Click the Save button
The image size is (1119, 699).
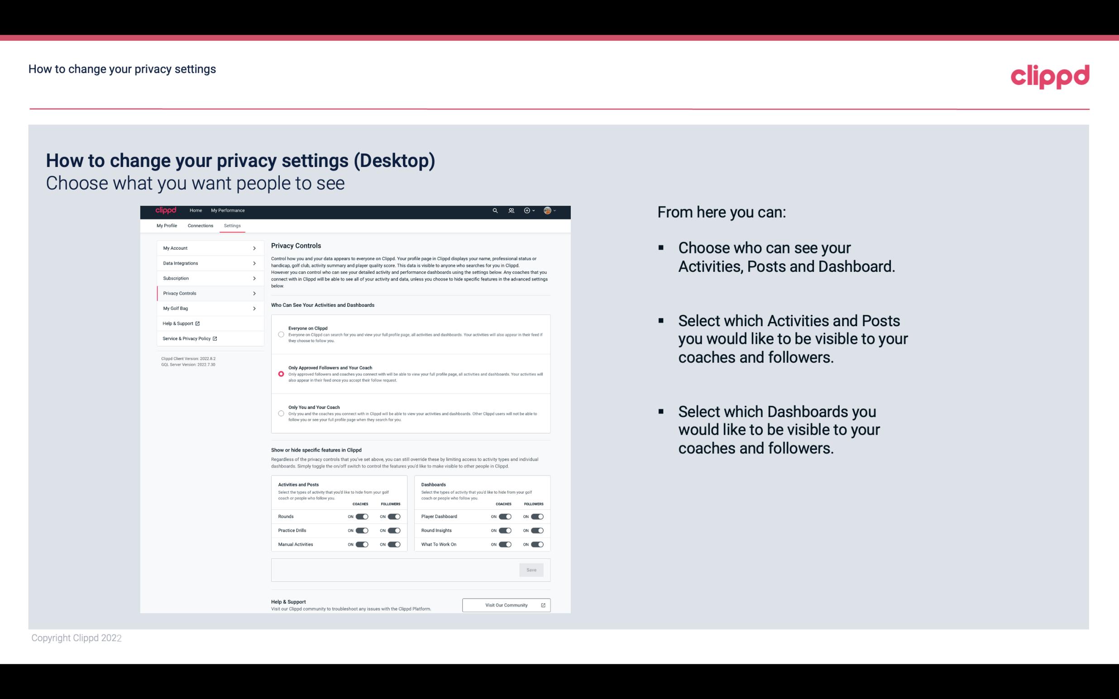click(x=531, y=569)
